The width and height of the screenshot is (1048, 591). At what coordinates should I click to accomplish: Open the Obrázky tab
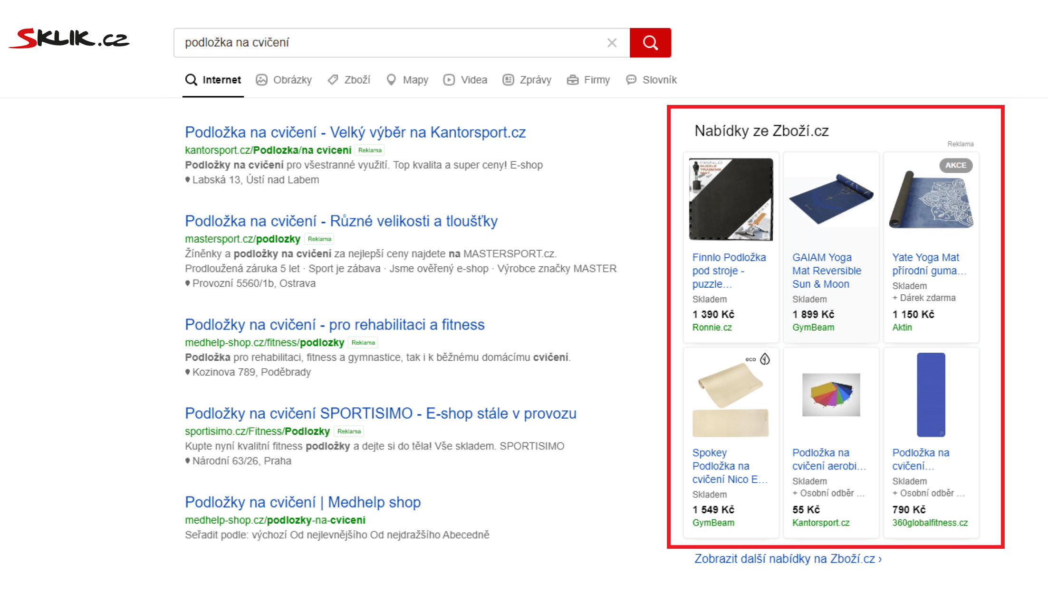coord(284,80)
